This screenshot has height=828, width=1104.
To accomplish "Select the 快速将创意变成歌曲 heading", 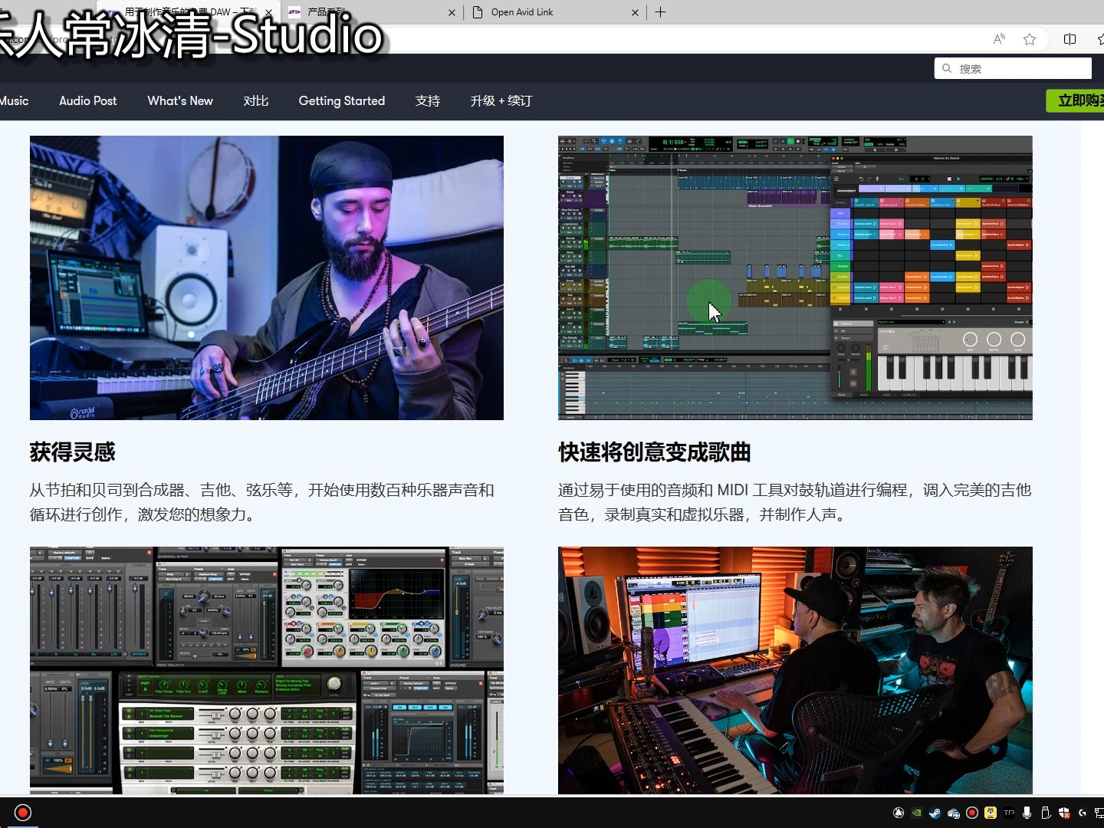I will [x=655, y=452].
